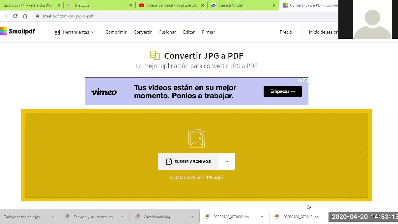Expand options for Cuestionario.jpg download

click(192, 217)
